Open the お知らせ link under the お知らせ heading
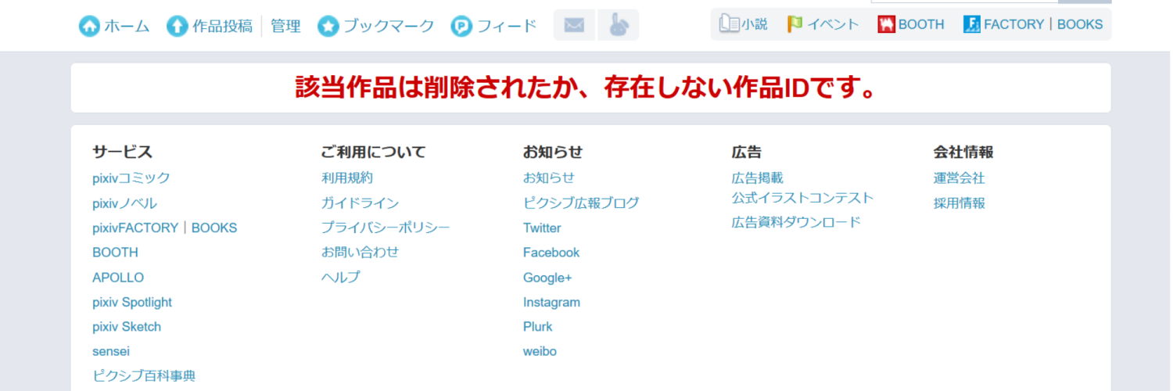The width and height of the screenshot is (1173, 391). (x=549, y=178)
